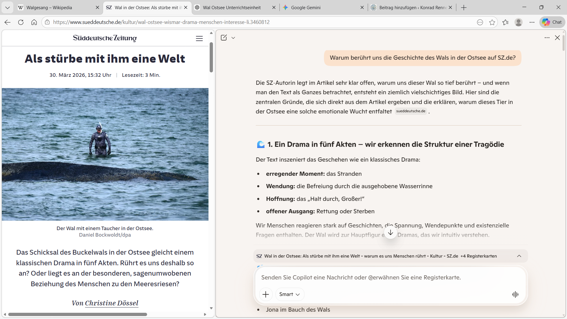Open the Smart mode dropdown

pyautogui.click(x=289, y=294)
